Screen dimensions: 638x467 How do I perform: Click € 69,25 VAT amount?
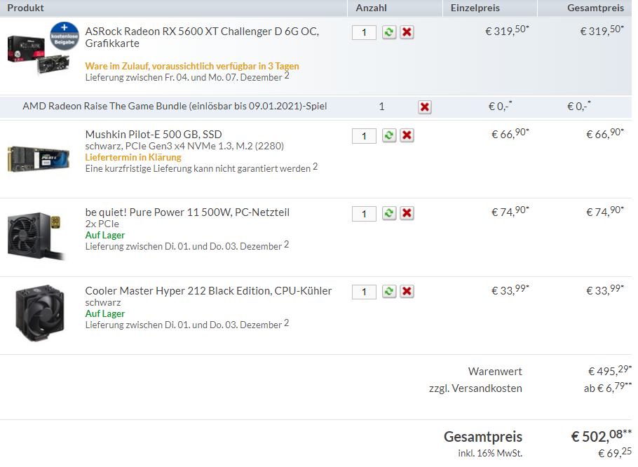[x=615, y=452]
